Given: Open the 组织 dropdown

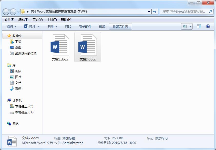Looking at the screenshot, I should tap(12, 26).
